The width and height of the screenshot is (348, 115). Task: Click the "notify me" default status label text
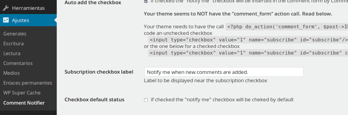tap(222, 100)
